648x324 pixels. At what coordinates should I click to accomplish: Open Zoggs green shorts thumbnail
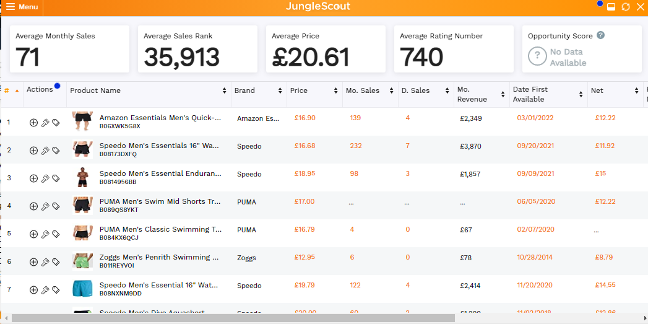pyautogui.click(x=83, y=261)
